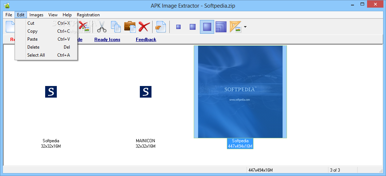This screenshot has width=386, height=176.
Task: Open the View menu
Action: click(53, 15)
